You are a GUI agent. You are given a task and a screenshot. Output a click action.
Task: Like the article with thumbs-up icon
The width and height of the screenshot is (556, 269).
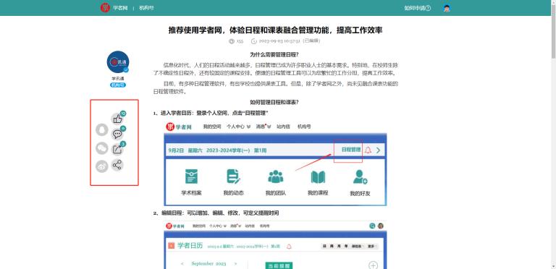[117, 119]
